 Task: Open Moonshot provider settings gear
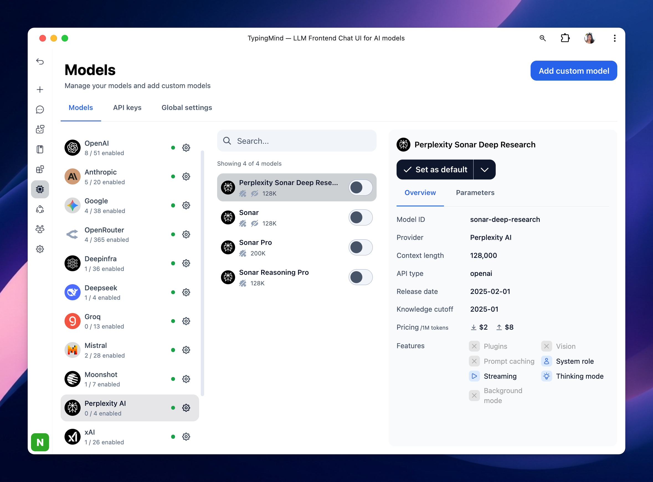coord(186,379)
